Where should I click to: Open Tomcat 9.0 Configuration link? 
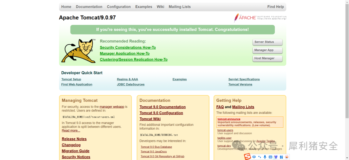click(x=161, y=113)
